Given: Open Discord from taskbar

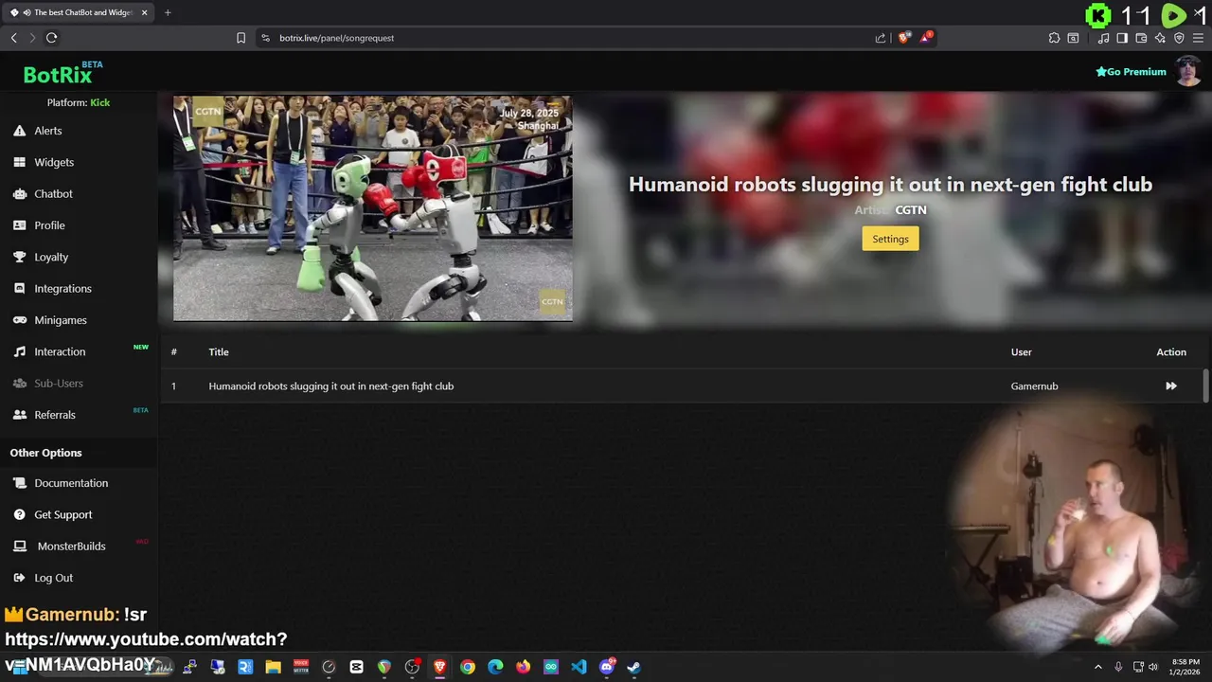Looking at the screenshot, I should (607, 667).
